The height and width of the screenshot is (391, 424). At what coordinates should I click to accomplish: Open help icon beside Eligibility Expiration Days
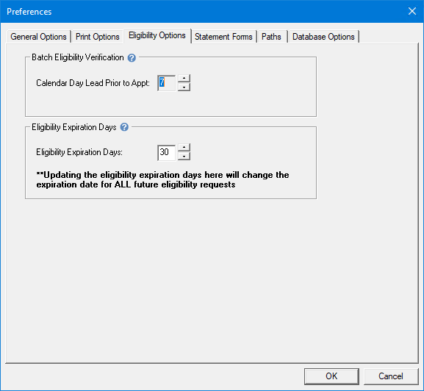[124, 127]
